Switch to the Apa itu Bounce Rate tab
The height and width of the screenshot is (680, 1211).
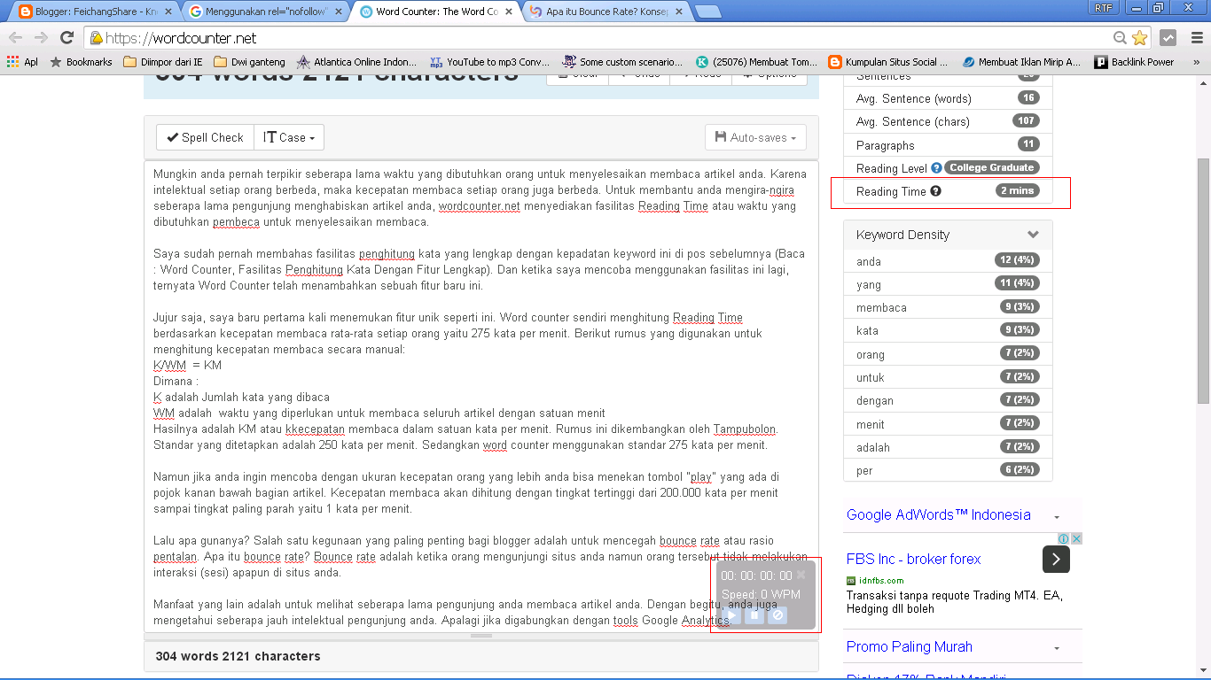605,12
